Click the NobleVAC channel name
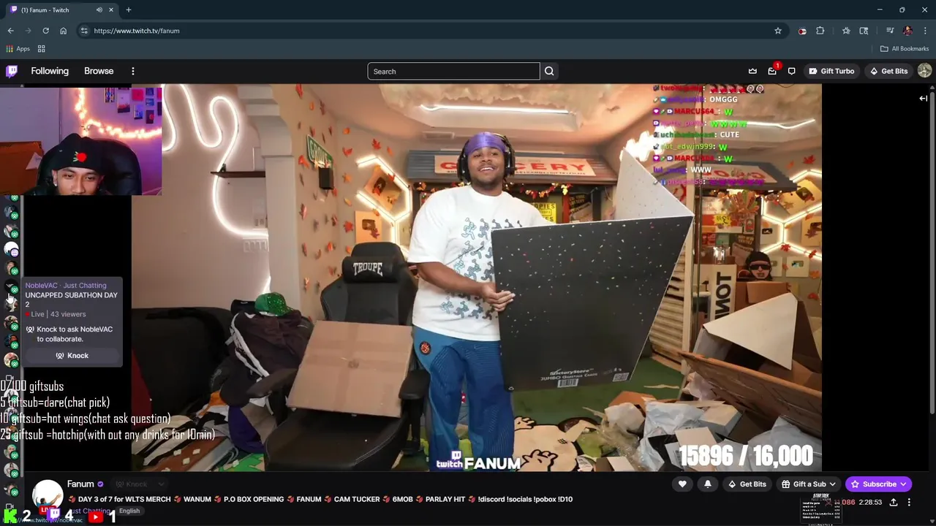The image size is (936, 526). (41, 286)
